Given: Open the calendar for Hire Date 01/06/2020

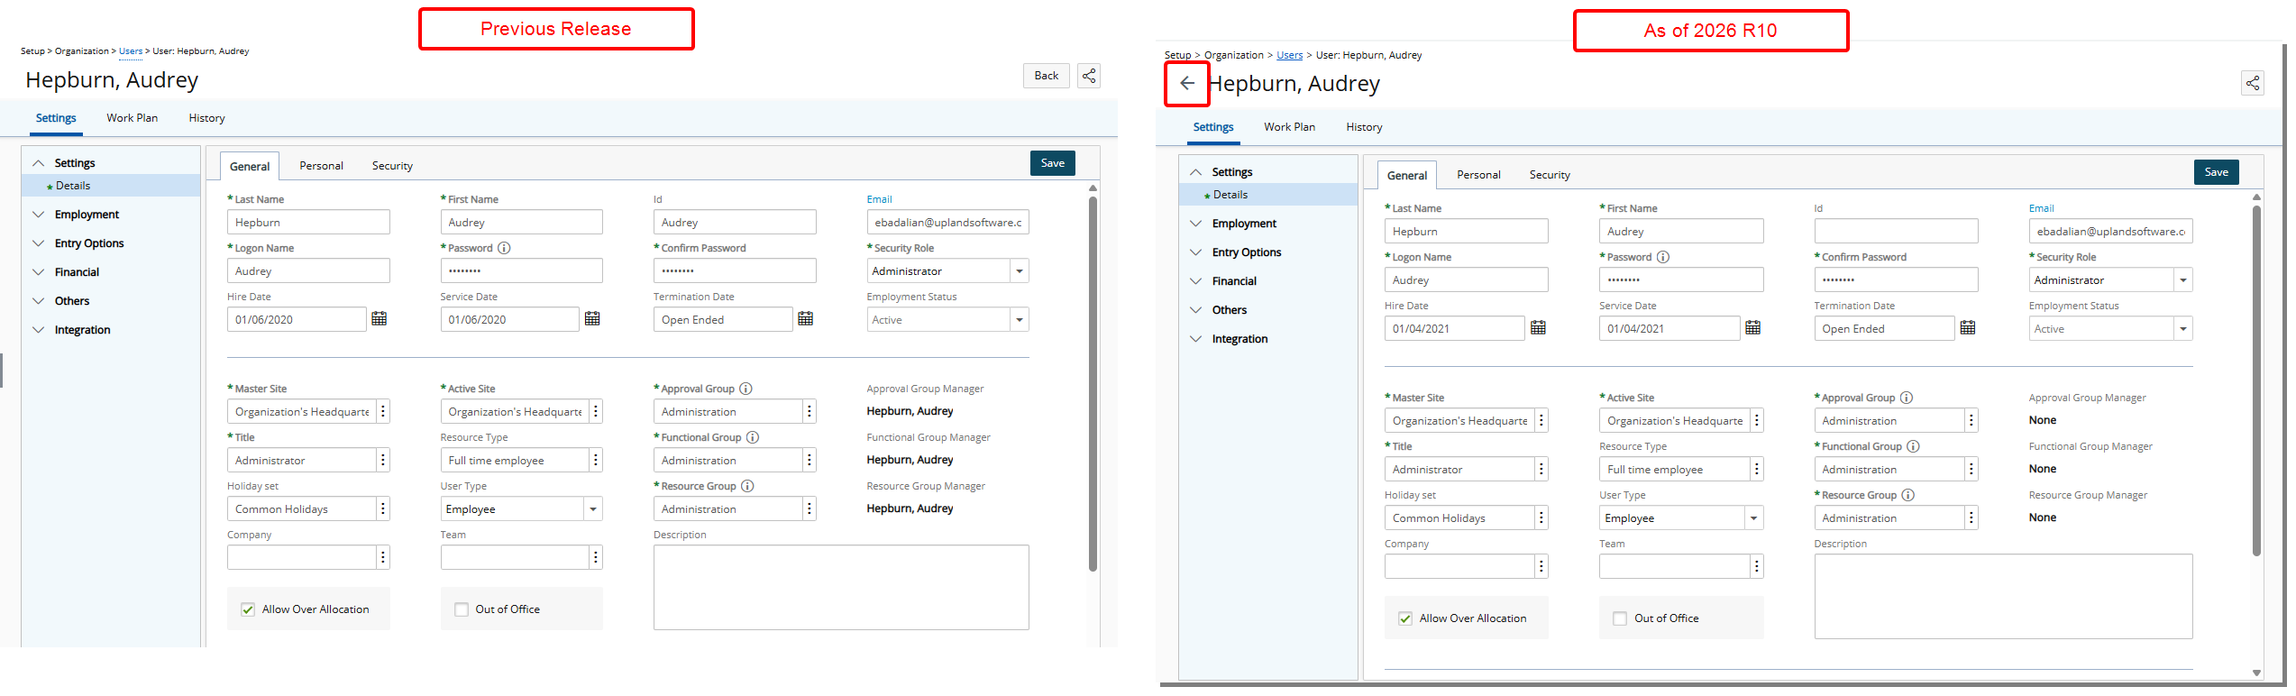Looking at the screenshot, I should coord(380,319).
